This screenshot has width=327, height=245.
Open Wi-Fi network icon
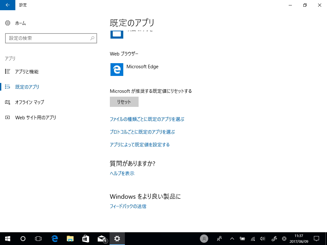[x=253, y=239]
